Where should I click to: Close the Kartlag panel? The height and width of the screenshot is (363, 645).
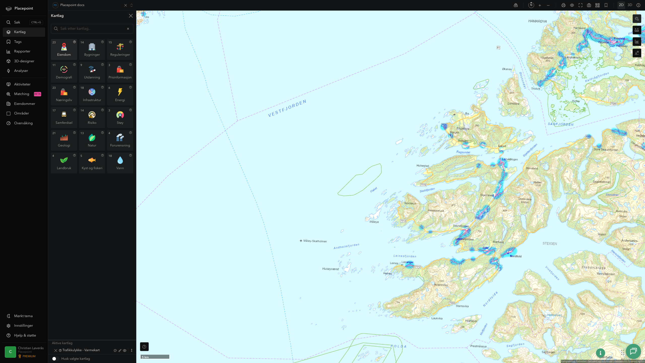click(131, 16)
